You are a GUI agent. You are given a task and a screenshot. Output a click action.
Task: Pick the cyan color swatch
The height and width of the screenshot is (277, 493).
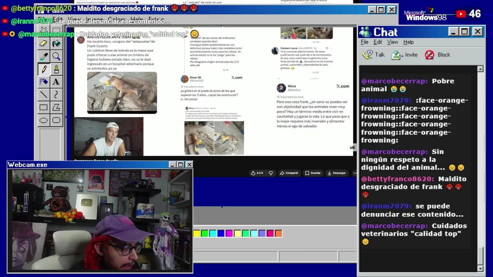[x=213, y=234]
